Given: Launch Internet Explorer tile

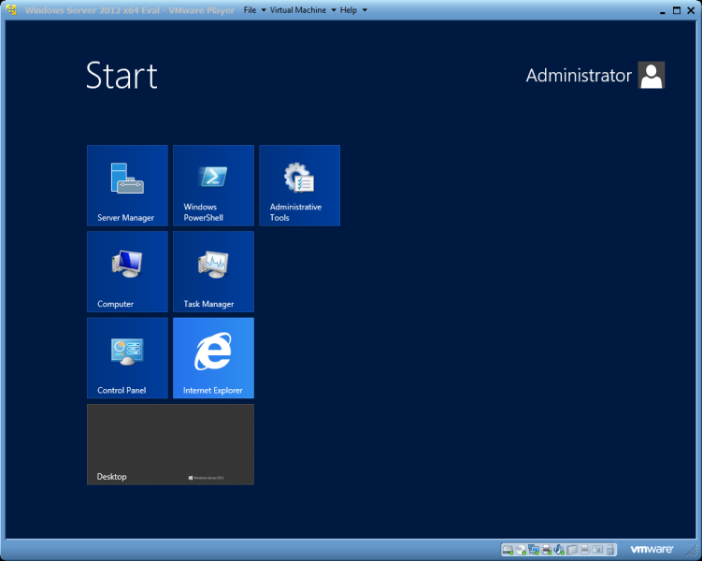Looking at the screenshot, I should (x=213, y=357).
